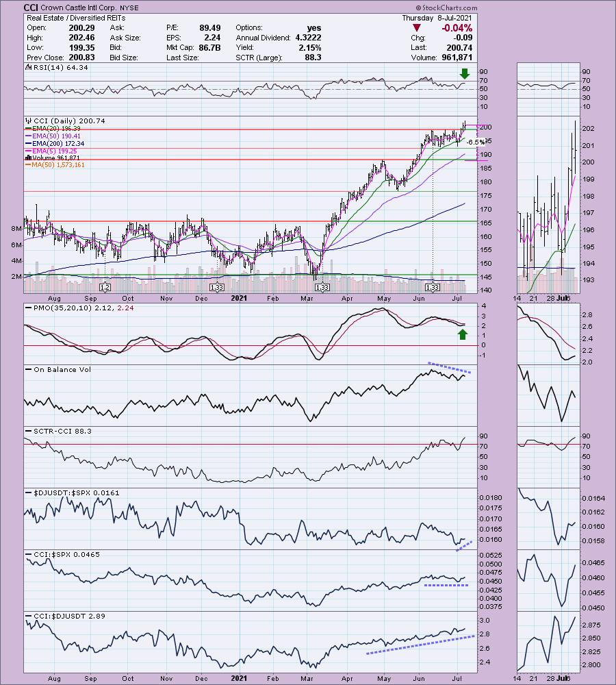Click the Open price value 200.29
616x685 pixels.
(81, 28)
